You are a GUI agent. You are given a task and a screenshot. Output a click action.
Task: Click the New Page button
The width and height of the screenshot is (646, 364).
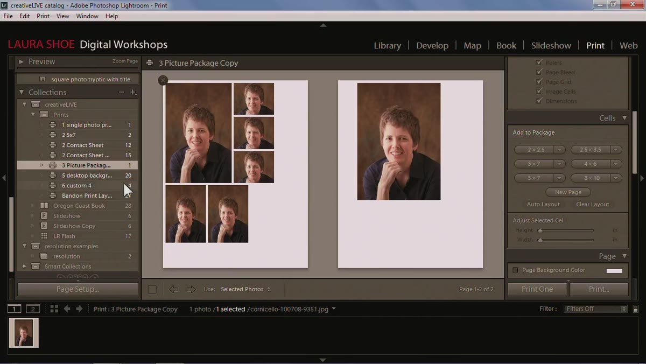[x=568, y=192]
